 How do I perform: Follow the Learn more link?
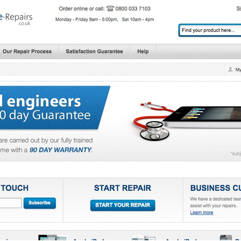click(x=201, y=213)
